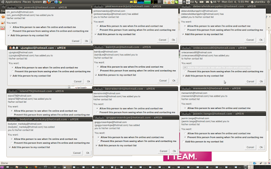Open the Applications menu
Screen dimensions: 271x169
point(13,2)
